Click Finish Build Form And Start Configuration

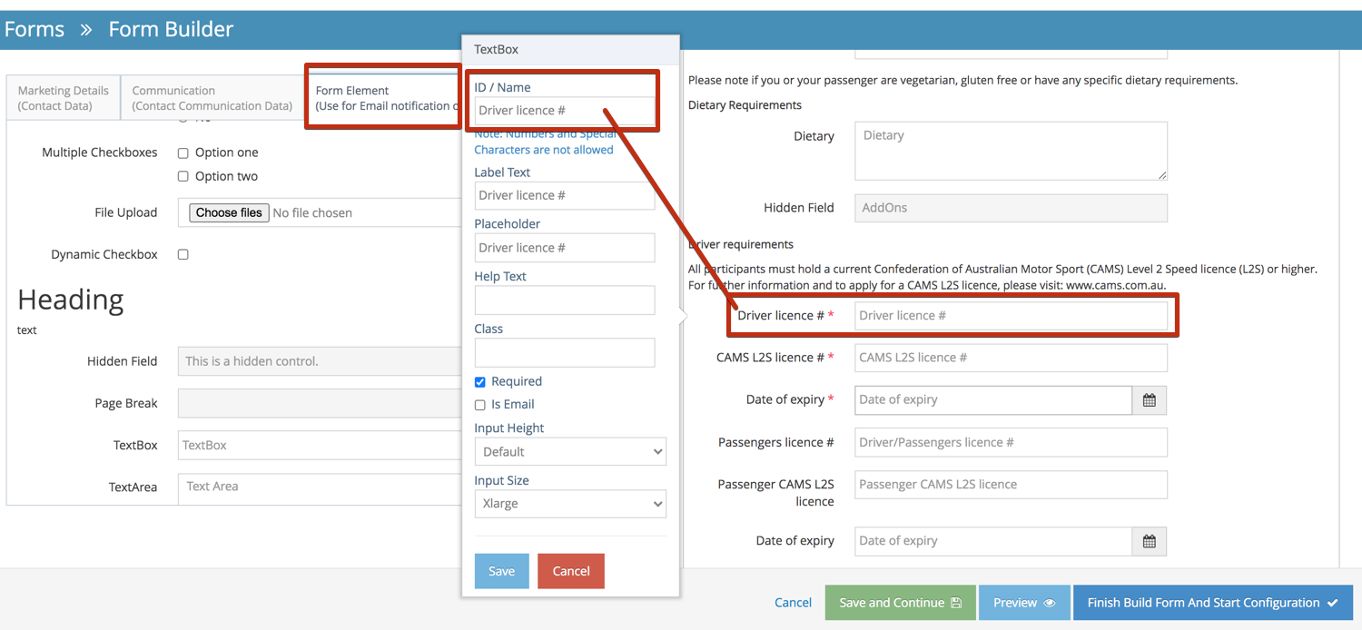click(x=1212, y=603)
